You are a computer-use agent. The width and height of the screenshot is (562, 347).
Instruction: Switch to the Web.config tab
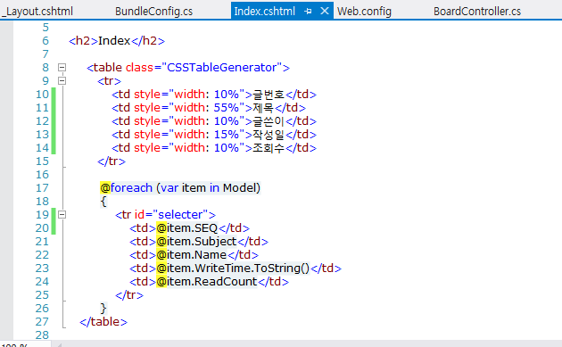click(x=364, y=11)
